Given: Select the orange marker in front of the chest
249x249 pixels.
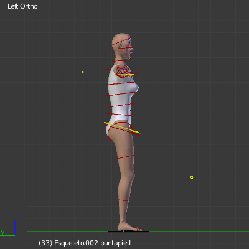Looking at the screenshot, I should (x=141, y=87).
